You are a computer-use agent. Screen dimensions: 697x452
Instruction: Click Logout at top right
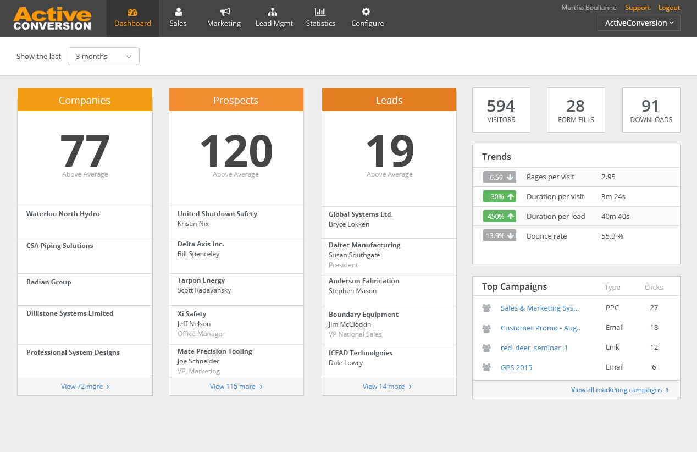pos(669,8)
